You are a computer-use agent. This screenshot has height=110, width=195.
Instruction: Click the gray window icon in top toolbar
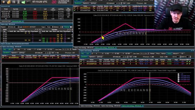pyautogui.click(x=14, y=2)
